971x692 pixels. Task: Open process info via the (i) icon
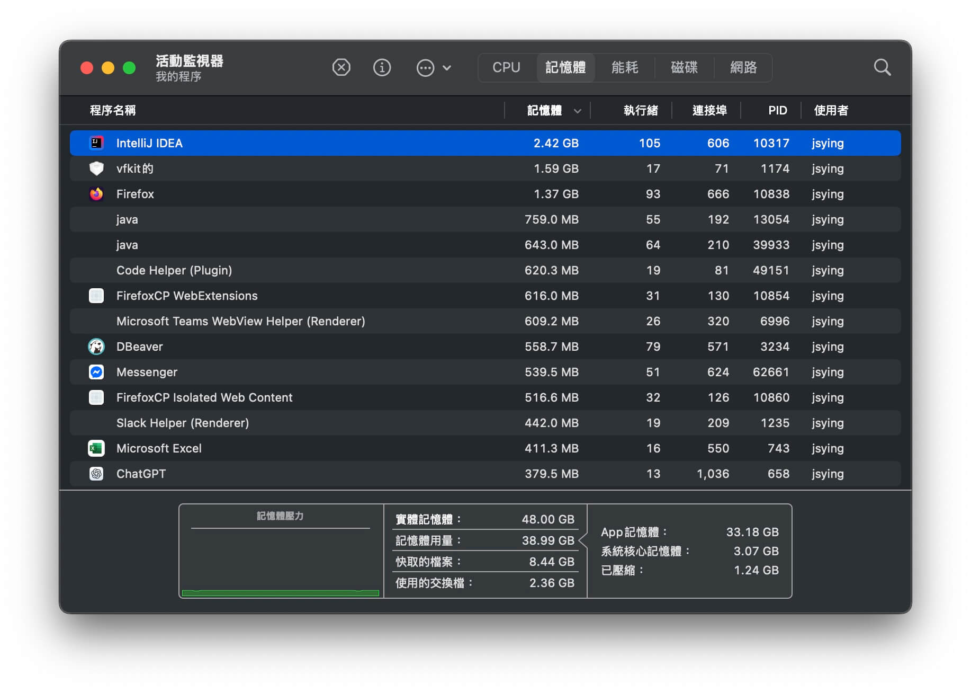coord(382,67)
